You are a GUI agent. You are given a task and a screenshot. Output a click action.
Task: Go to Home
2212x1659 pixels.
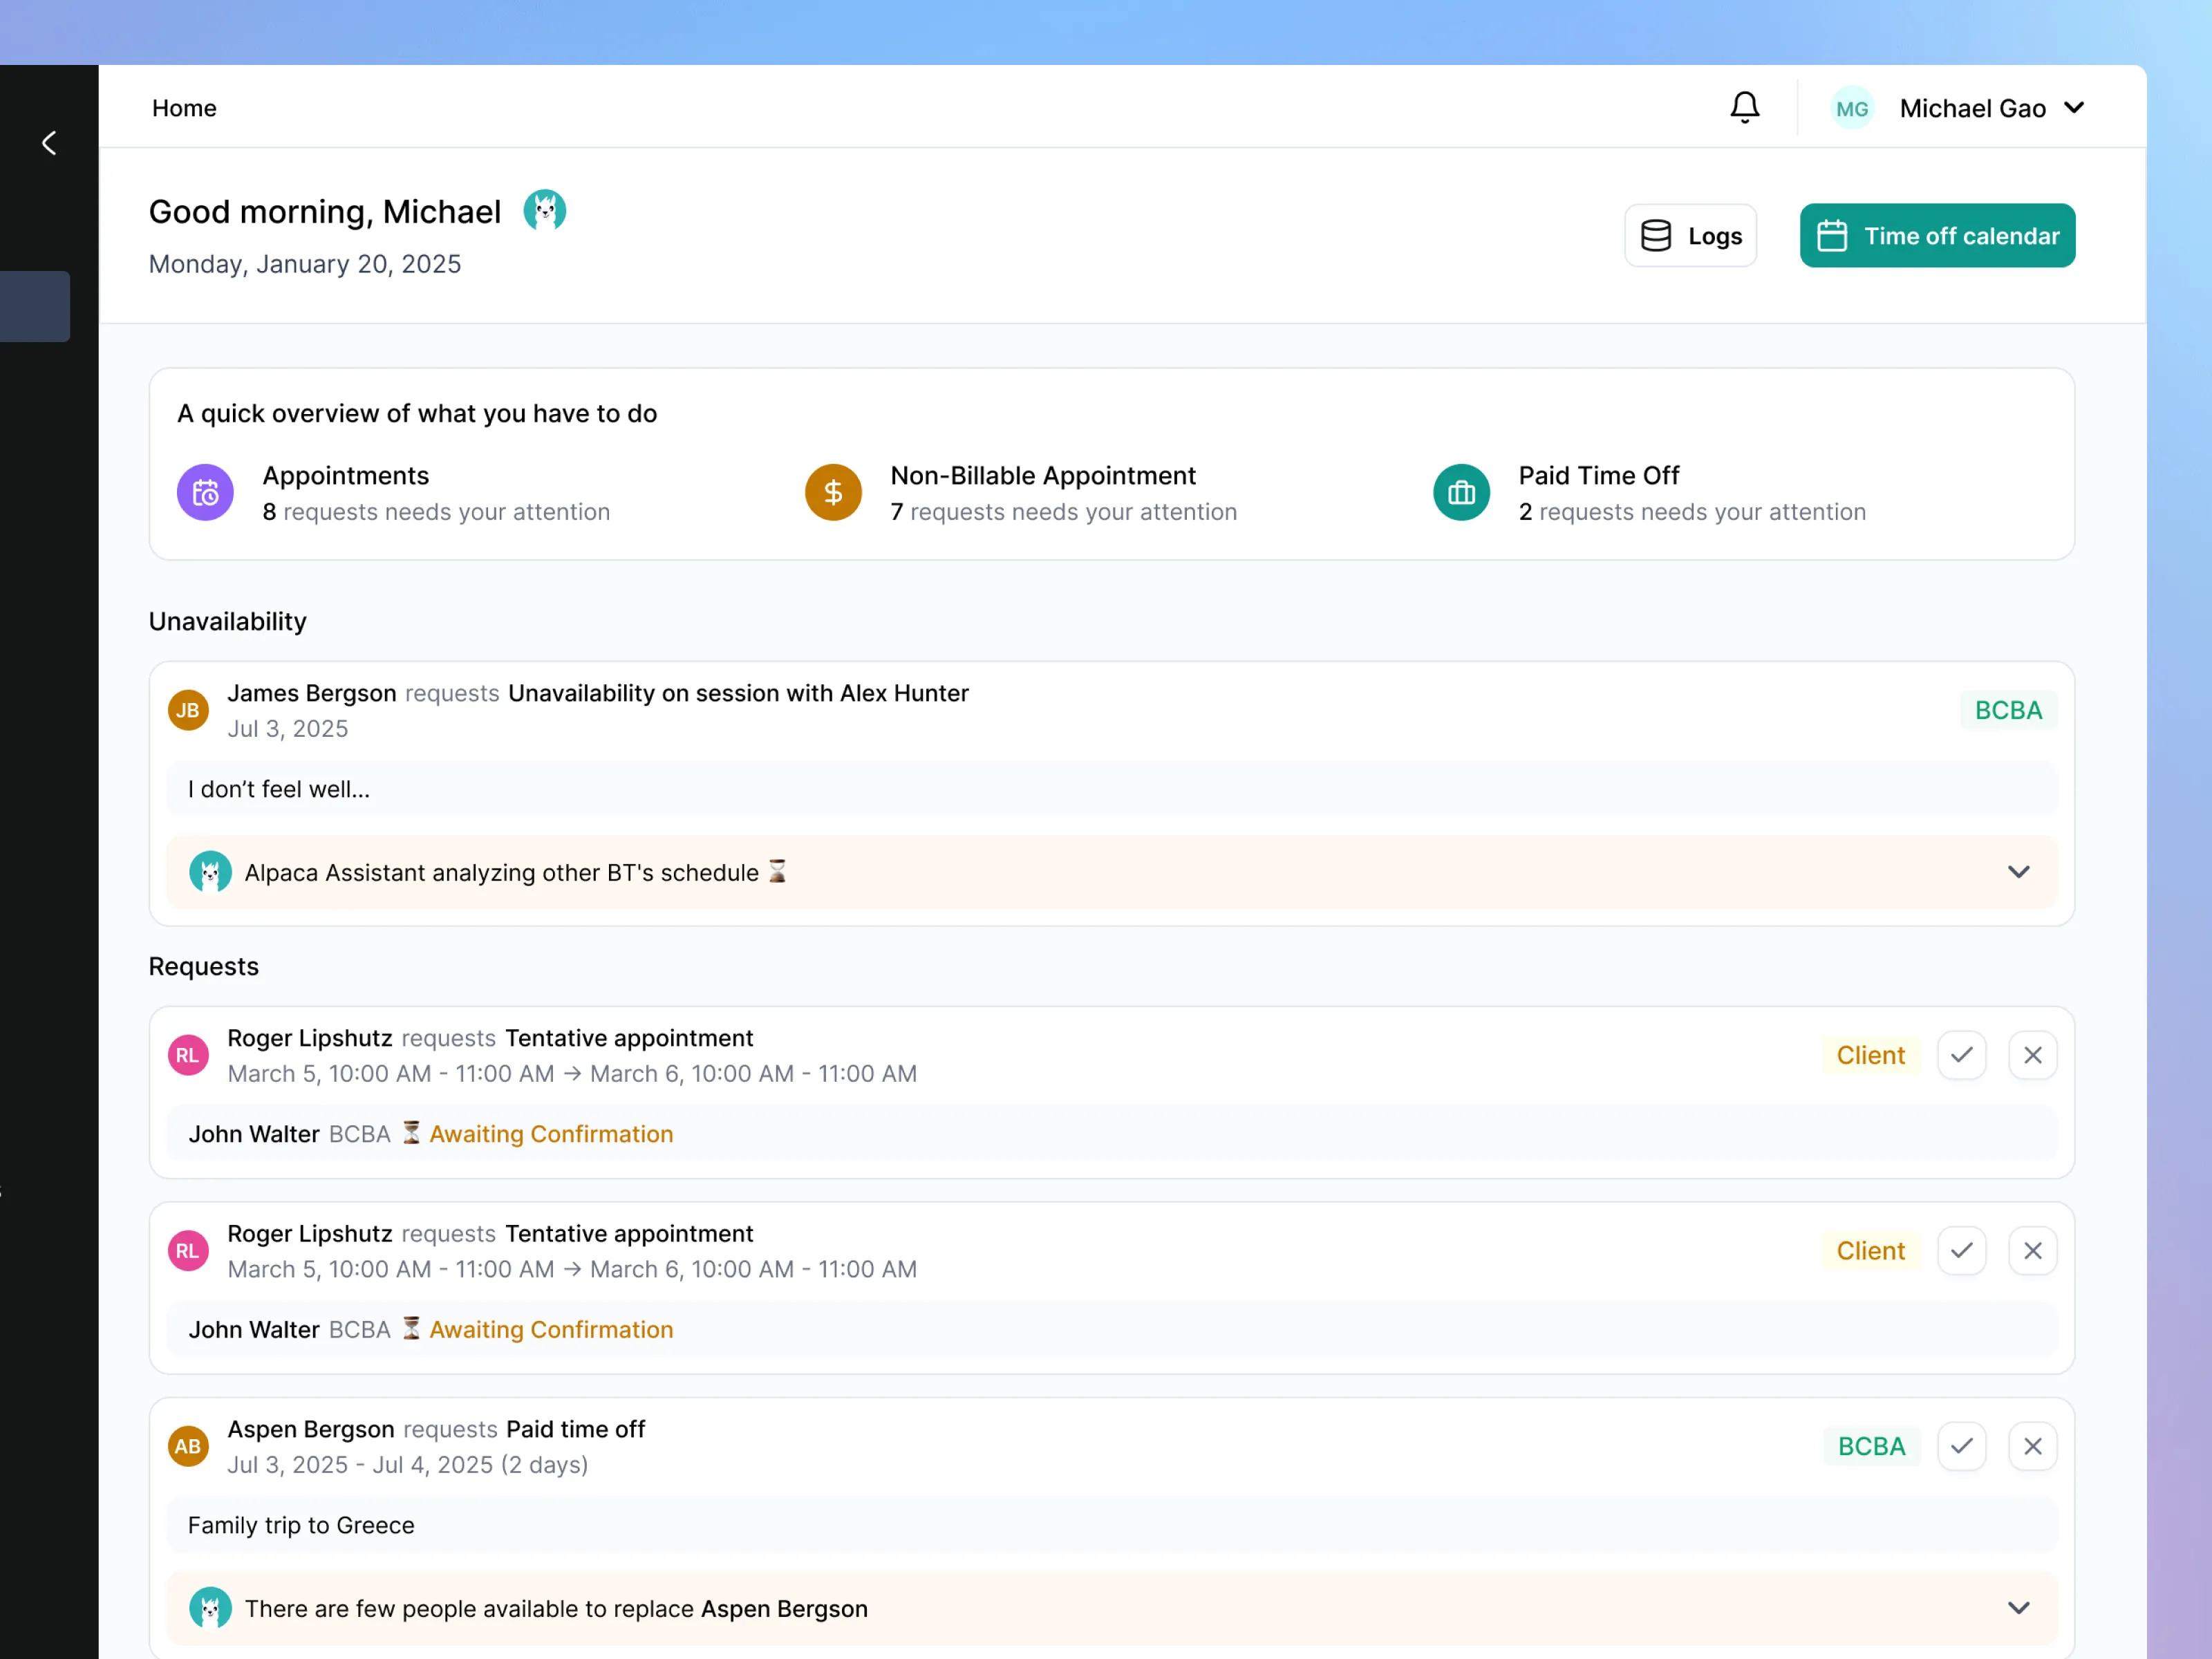[184, 107]
